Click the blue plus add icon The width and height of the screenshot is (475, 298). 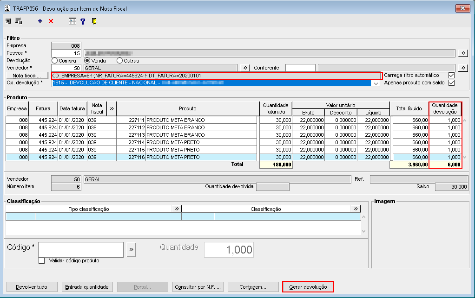(40, 21)
